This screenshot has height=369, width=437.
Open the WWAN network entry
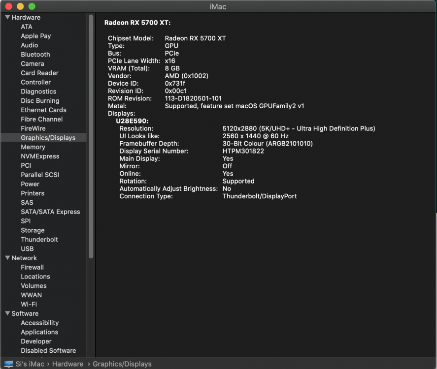[x=31, y=295]
